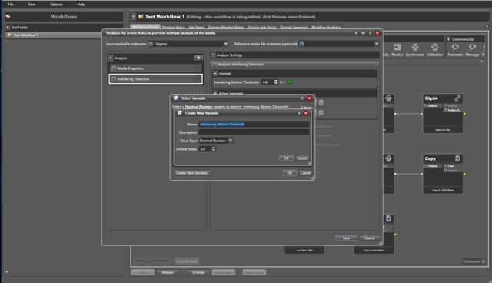Click the workflow zoom slider
The width and height of the screenshot is (492, 283).
tap(152, 261)
